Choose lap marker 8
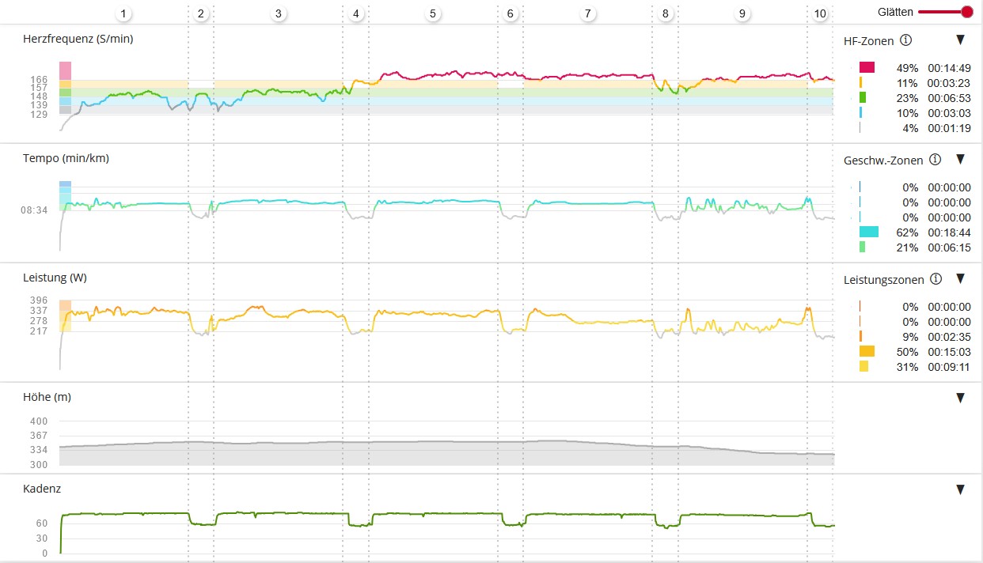The width and height of the screenshot is (983, 563). pos(665,14)
